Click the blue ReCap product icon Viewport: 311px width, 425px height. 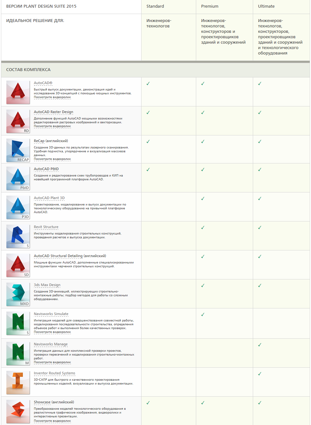[18, 150]
